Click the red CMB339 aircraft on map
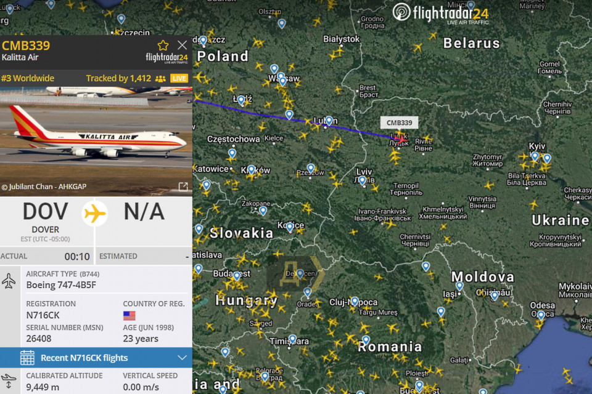The height and width of the screenshot is (394, 592). coord(403,139)
